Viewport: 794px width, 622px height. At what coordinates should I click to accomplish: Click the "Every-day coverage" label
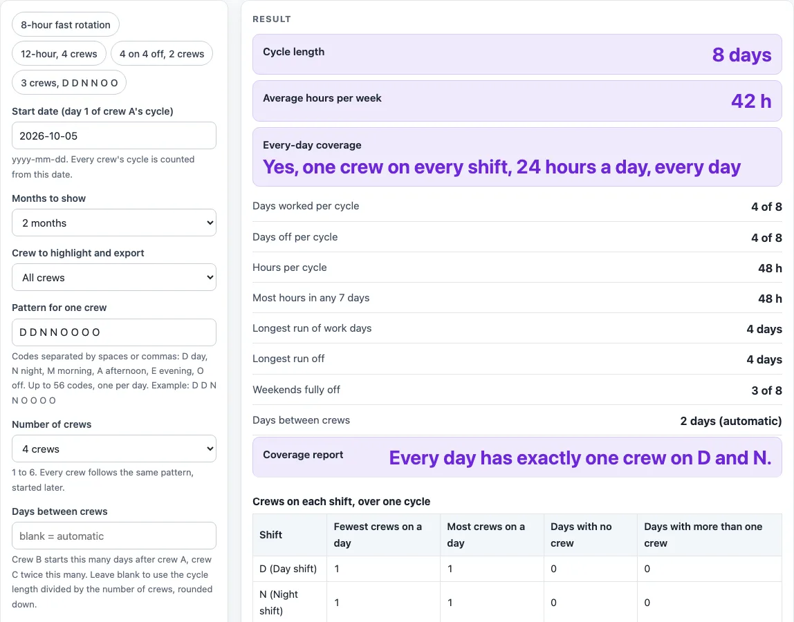point(312,145)
